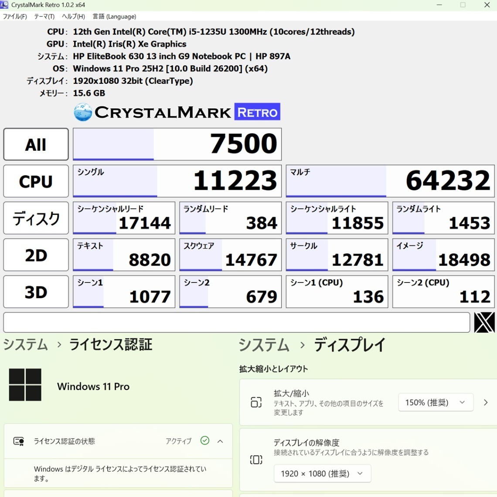Open the 1920 × 1080 (推奨) resolution dropdown
Screen dimensions: 497x497
(x=322, y=473)
